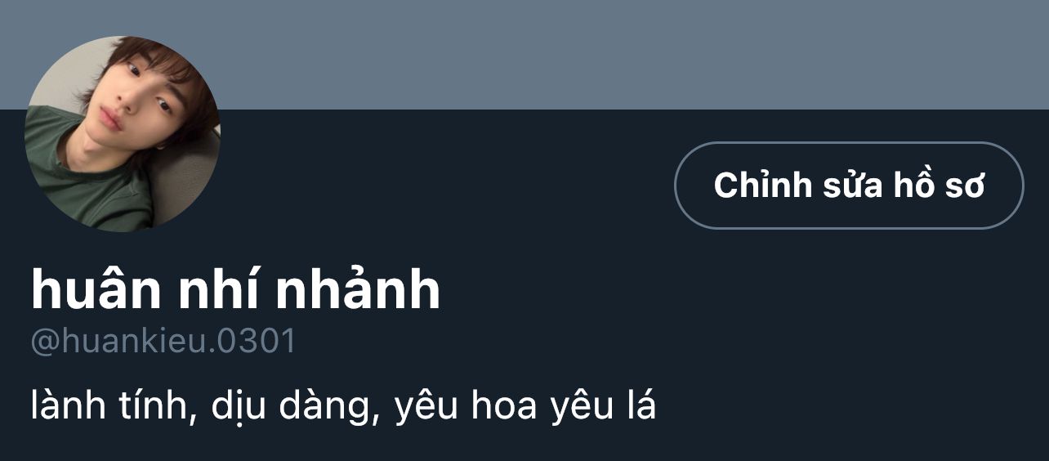Screen dimensions: 1049x461
Task: Click the "@" symbol of the username
Action: pyautogui.click(x=46, y=342)
